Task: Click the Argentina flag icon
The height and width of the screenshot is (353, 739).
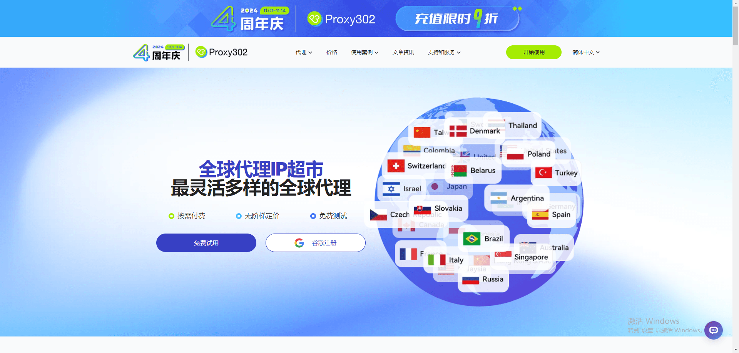Action: click(498, 198)
